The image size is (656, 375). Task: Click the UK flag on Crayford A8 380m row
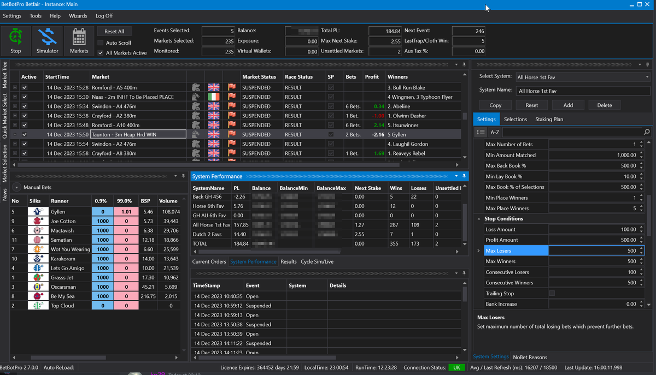[x=214, y=153]
